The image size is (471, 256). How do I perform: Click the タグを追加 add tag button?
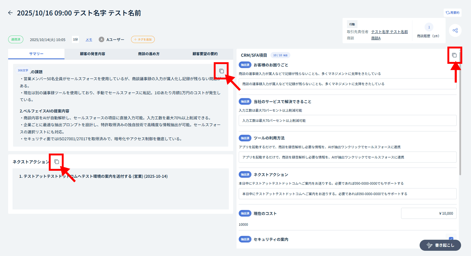pos(143,39)
